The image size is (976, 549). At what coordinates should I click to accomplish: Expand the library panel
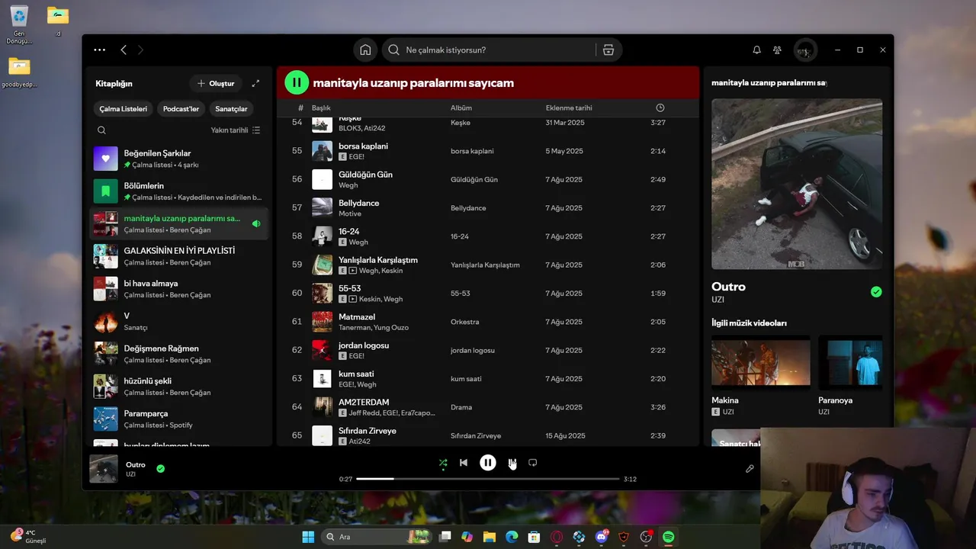255,83
